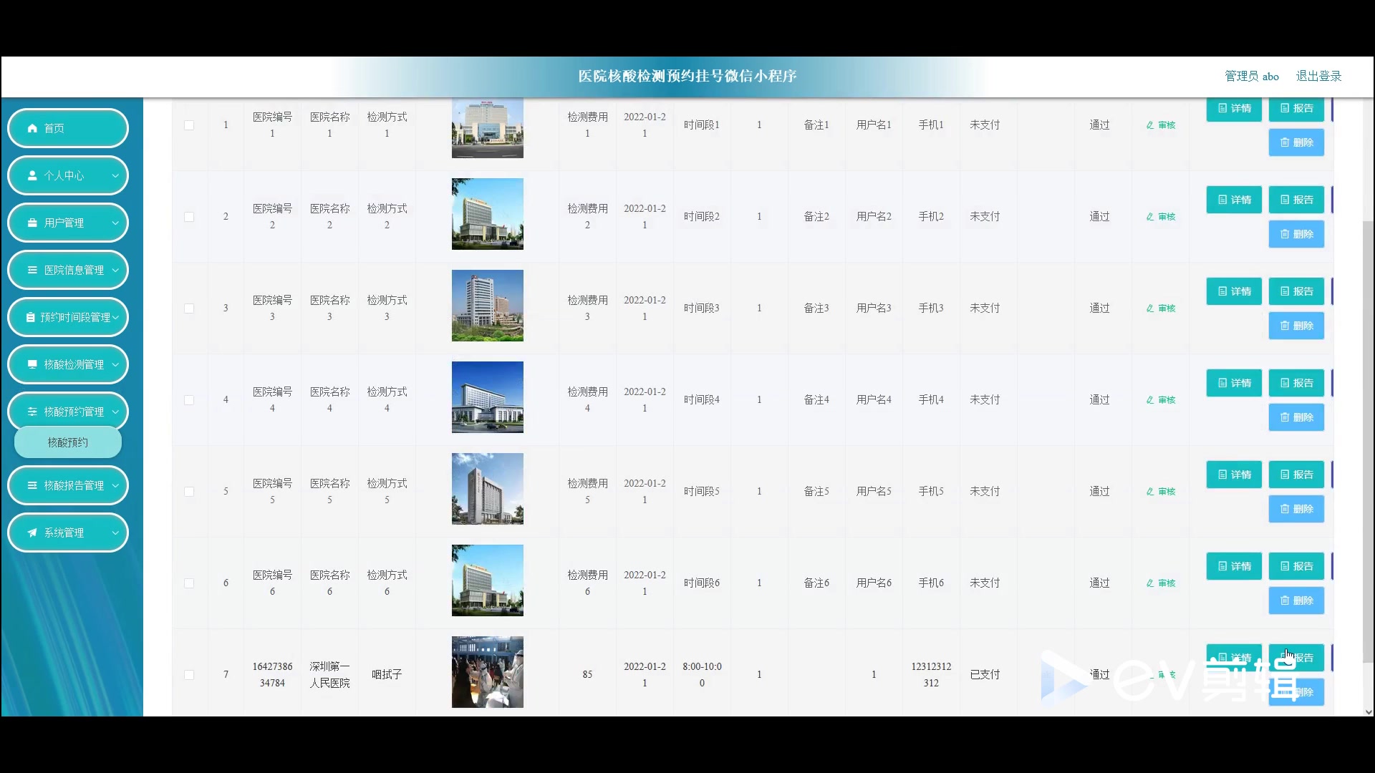Viewport: 1375px width, 773px height.
Task: Click the monitor icon in 核酸检测管理
Action: coord(32,364)
